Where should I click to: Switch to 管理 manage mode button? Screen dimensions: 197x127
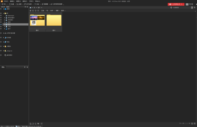[189, 4]
